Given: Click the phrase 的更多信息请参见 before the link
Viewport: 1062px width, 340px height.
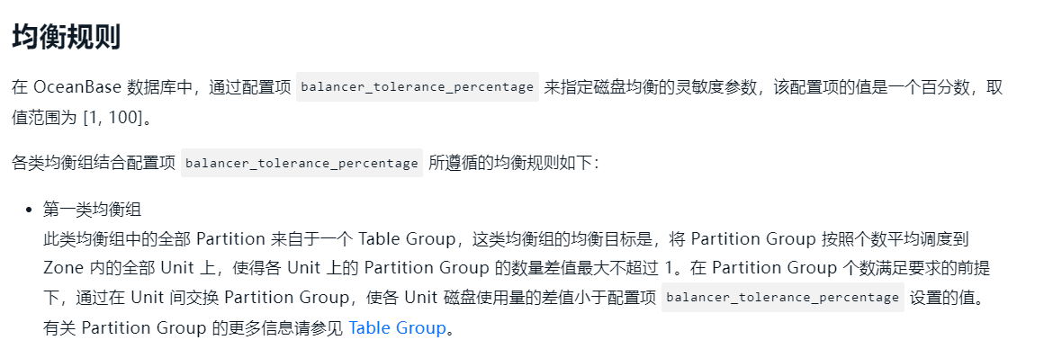Looking at the screenshot, I should pos(277,328).
